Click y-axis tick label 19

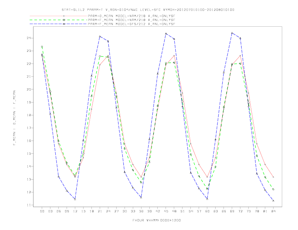pos(29,102)
